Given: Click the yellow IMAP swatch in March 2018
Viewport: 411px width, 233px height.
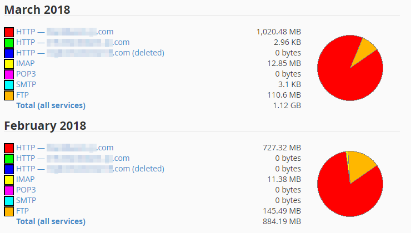Looking at the screenshot, I should tap(9, 64).
